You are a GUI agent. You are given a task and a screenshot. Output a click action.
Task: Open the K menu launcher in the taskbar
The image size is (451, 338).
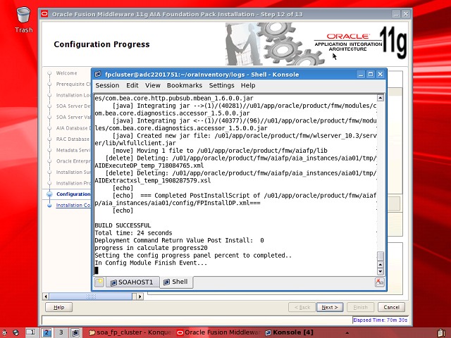pyautogui.click(x=4, y=332)
